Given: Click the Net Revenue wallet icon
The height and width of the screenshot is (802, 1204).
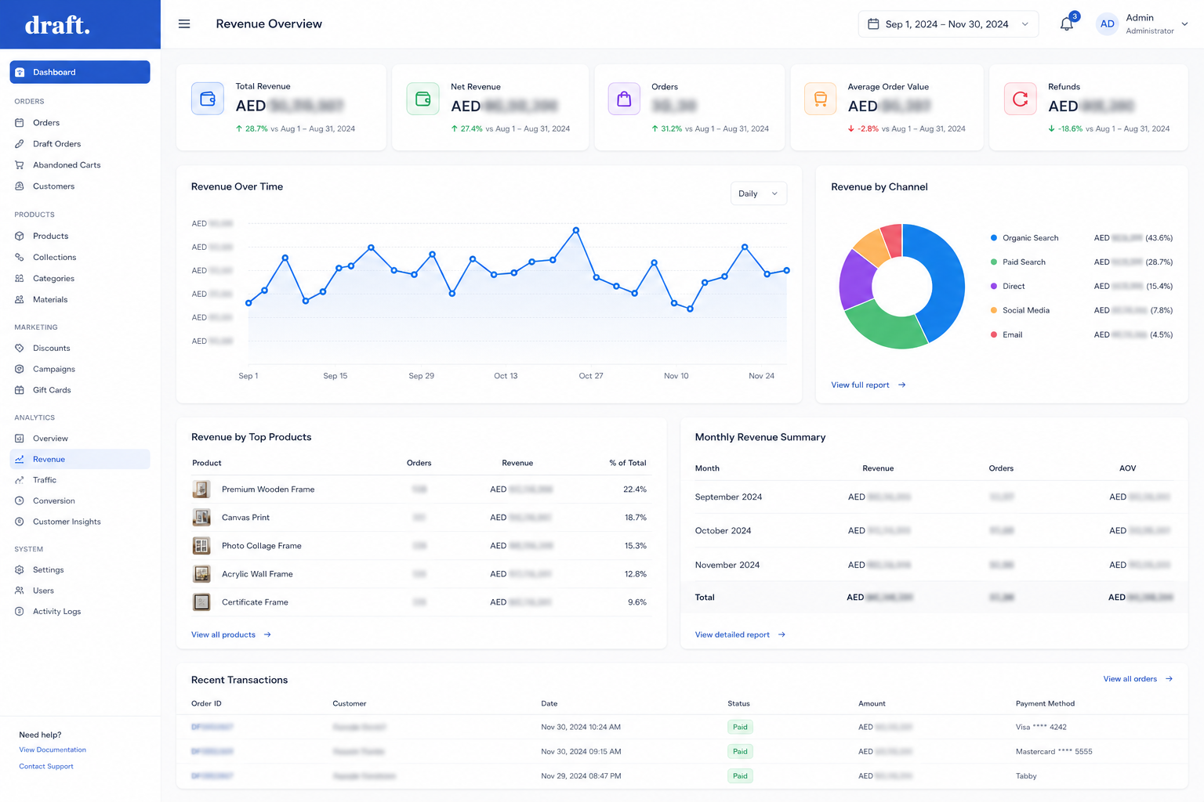Looking at the screenshot, I should 422,99.
